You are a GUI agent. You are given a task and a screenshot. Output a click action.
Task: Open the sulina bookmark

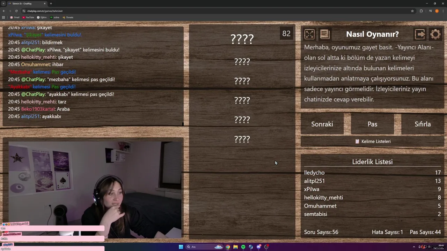[x=55, y=17]
